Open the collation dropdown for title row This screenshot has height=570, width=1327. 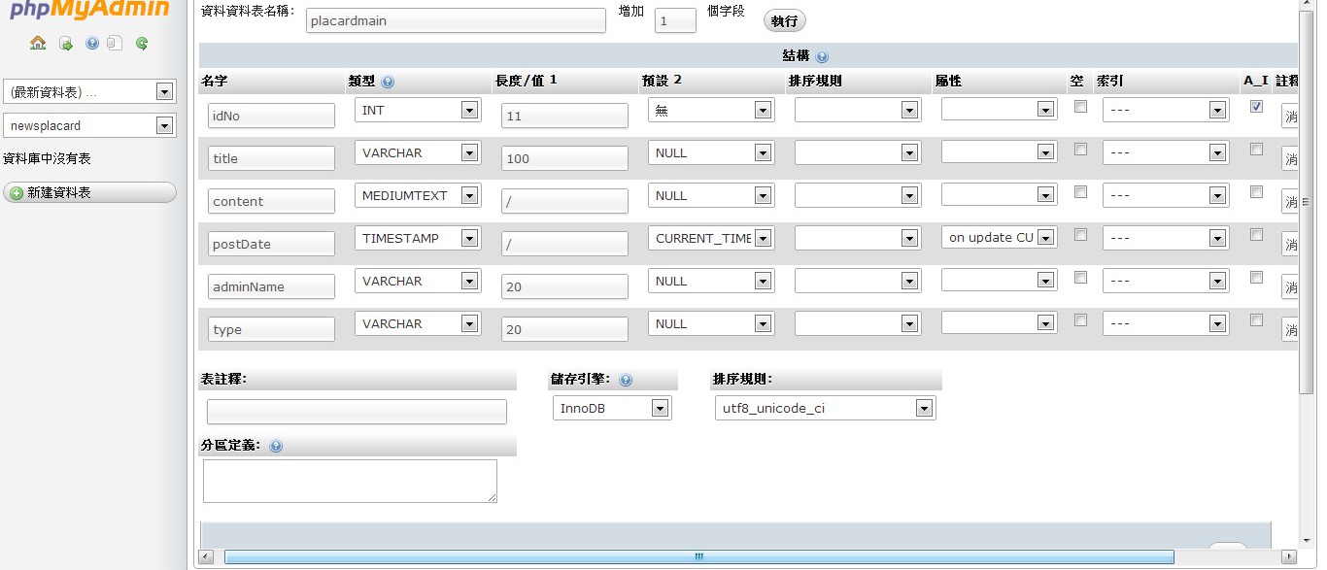(x=857, y=152)
